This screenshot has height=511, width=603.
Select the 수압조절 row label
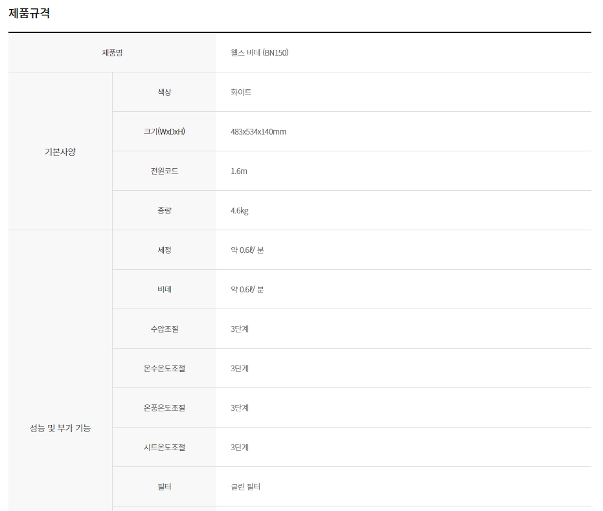click(165, 329)
